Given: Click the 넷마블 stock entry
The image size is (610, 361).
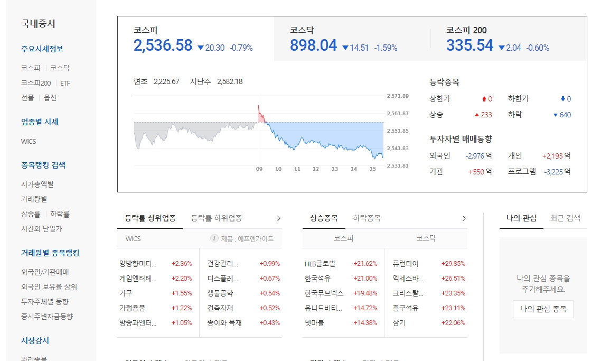Looking at the screenshot, I should 313,323.
